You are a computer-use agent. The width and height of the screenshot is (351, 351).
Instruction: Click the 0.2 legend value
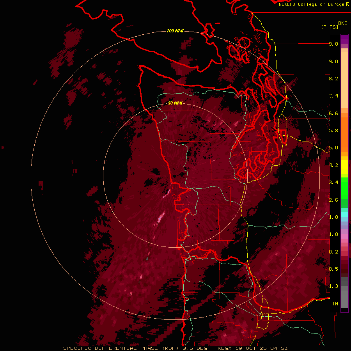click(333, 252)
